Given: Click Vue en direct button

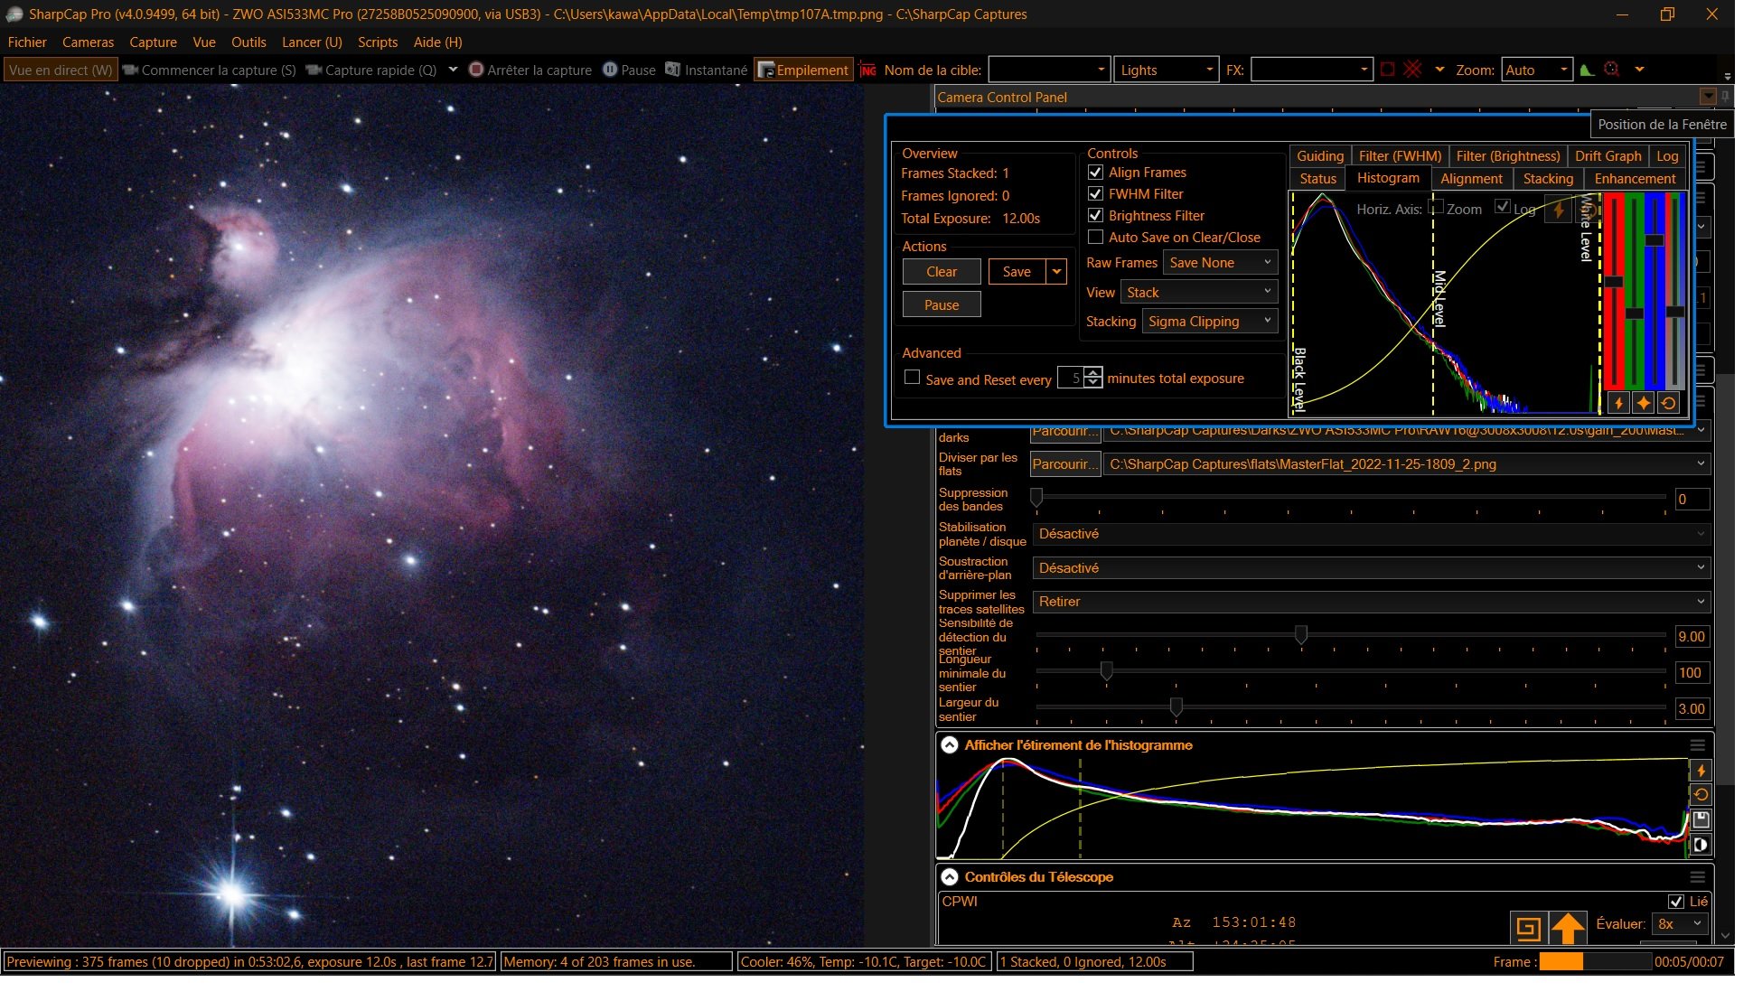Looking at the screenshot, I should point(61,70).
